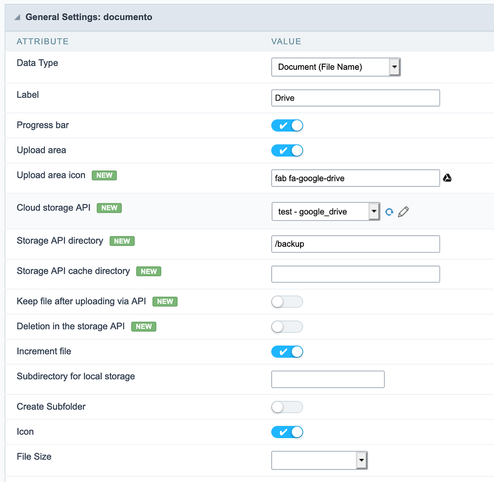494x482 pixels.
Task: Toggle the Progress bar switch
Action: pyautogui.click(x=287, y=126)
